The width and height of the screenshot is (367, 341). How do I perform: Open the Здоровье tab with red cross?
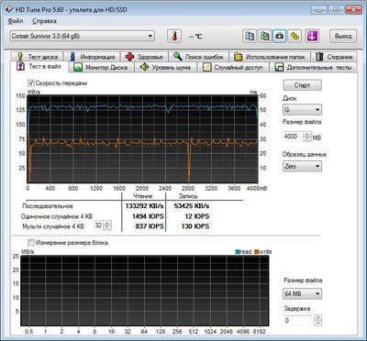(144, 57)
